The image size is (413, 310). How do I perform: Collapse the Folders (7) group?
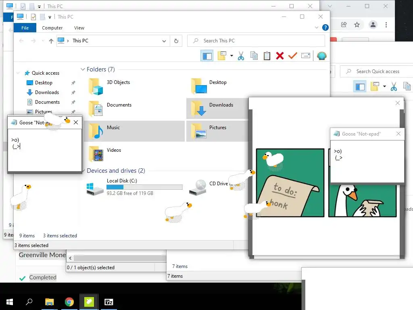click(83, 69)
